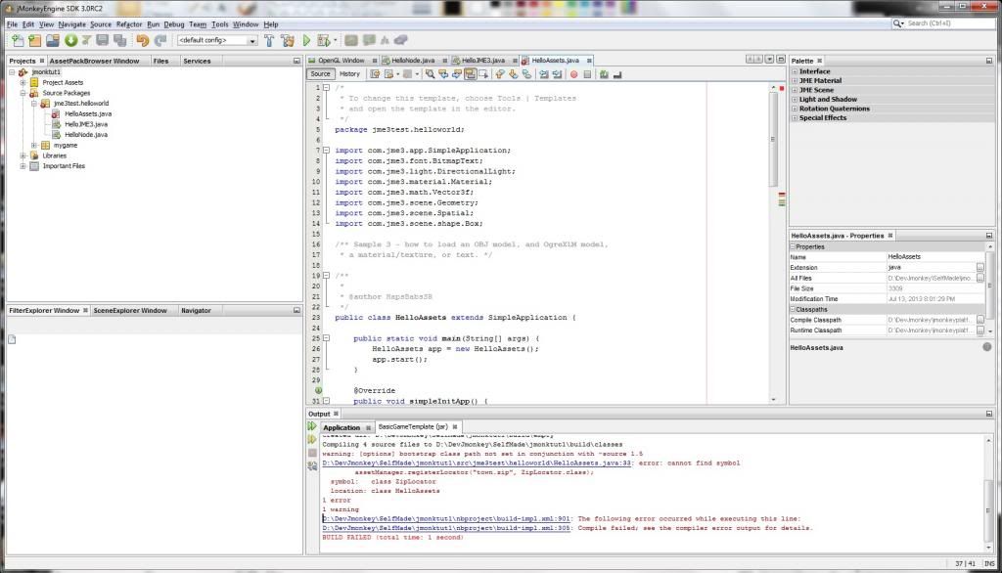Click the Build Project hammer icon
The width and height of the screenshot is (1002, 573).
click(x=268, y=41)
